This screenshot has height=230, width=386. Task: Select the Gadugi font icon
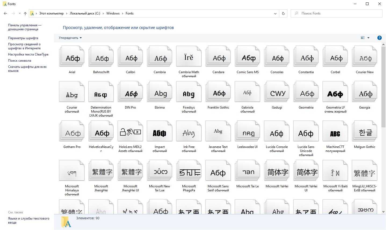tap(277, 92)
